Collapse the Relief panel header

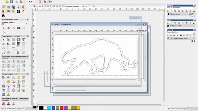[x=194, y=30]
